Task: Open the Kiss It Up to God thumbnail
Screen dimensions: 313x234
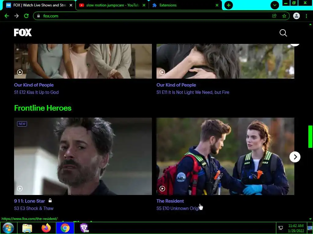Action: (83, 61)
